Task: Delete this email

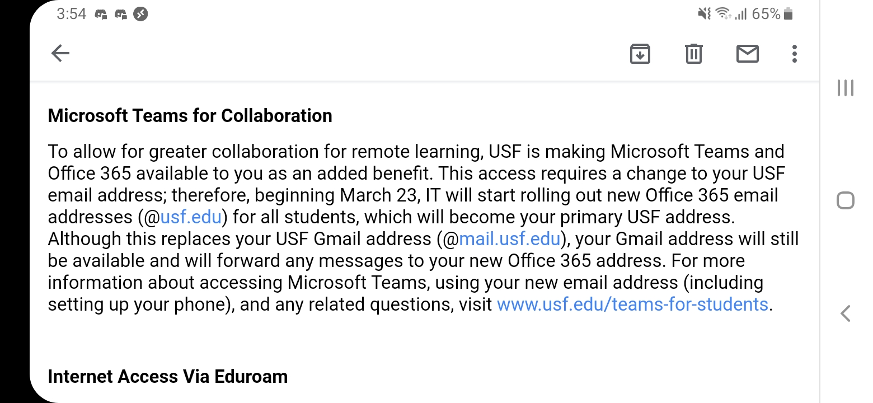Action: pos(693,53)
